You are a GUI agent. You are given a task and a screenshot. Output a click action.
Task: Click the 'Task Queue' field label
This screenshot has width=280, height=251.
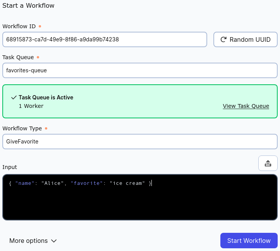pyautogui.click(x=18, y=57)
